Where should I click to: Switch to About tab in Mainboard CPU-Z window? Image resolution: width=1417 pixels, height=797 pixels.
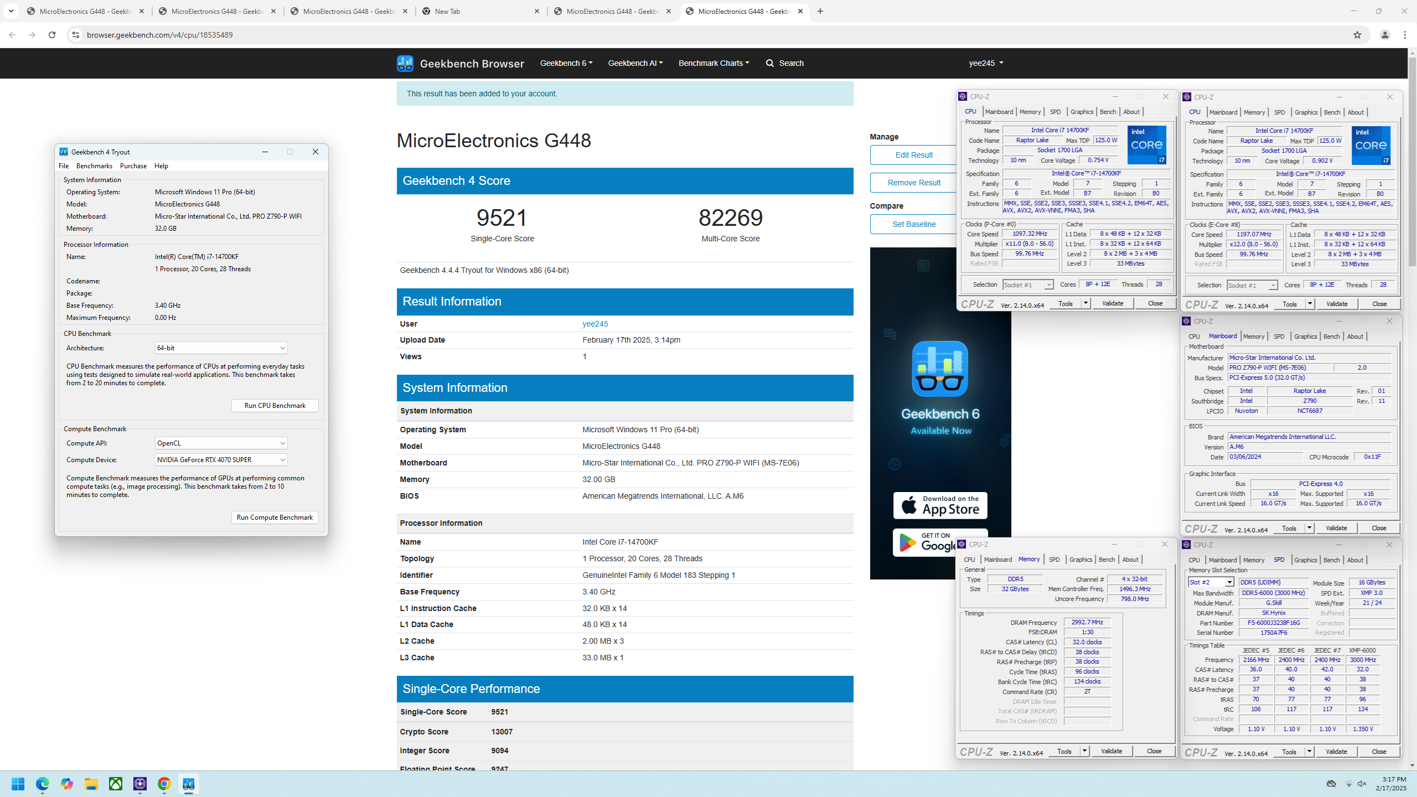[1355, 337]
